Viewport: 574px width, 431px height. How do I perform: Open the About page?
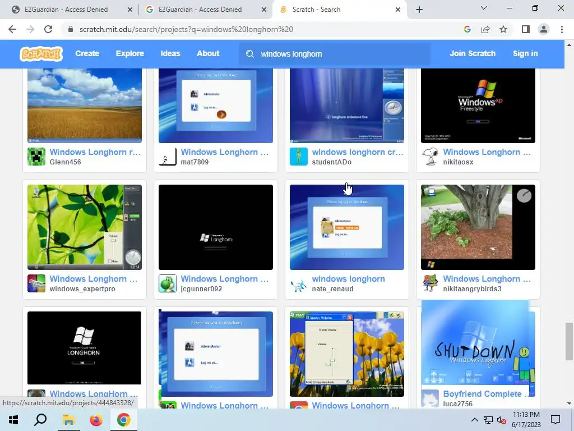208,53
